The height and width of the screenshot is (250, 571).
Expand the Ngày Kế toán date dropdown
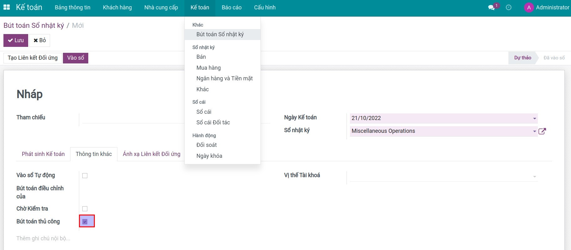(534, 118)
